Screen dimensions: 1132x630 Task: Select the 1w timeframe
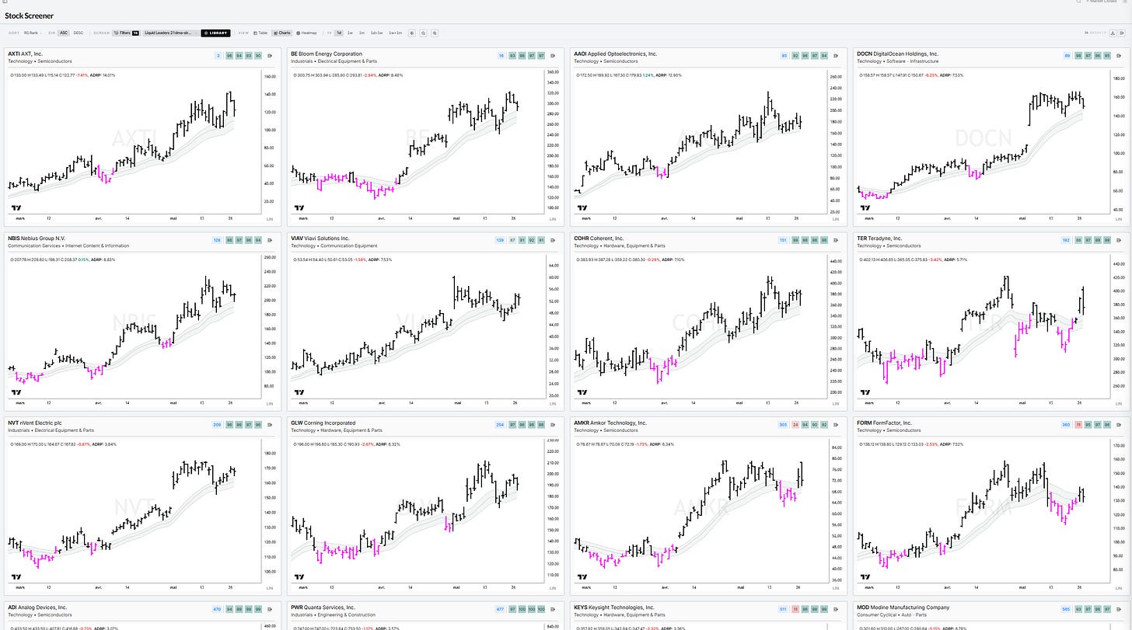[350, 33]
